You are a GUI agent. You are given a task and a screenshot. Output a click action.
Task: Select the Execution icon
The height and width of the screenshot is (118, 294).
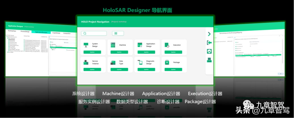pos(167,44)
